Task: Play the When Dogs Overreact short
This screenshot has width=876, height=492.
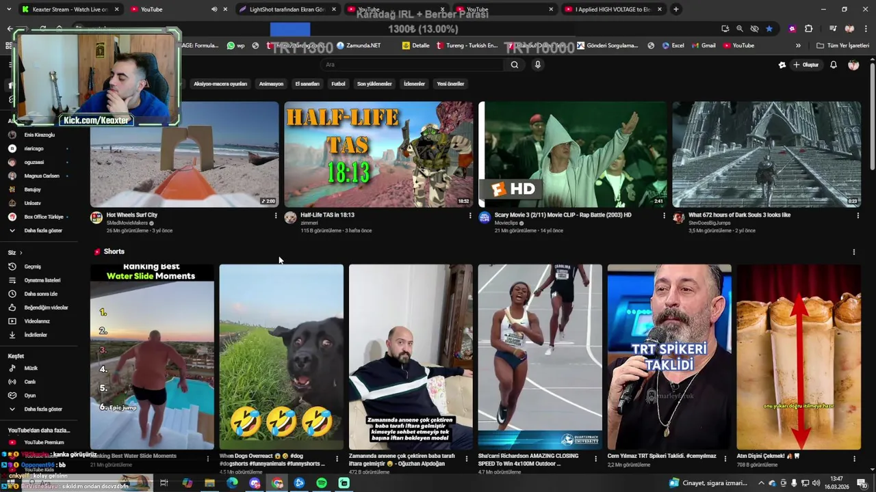Action: [281, 357]
